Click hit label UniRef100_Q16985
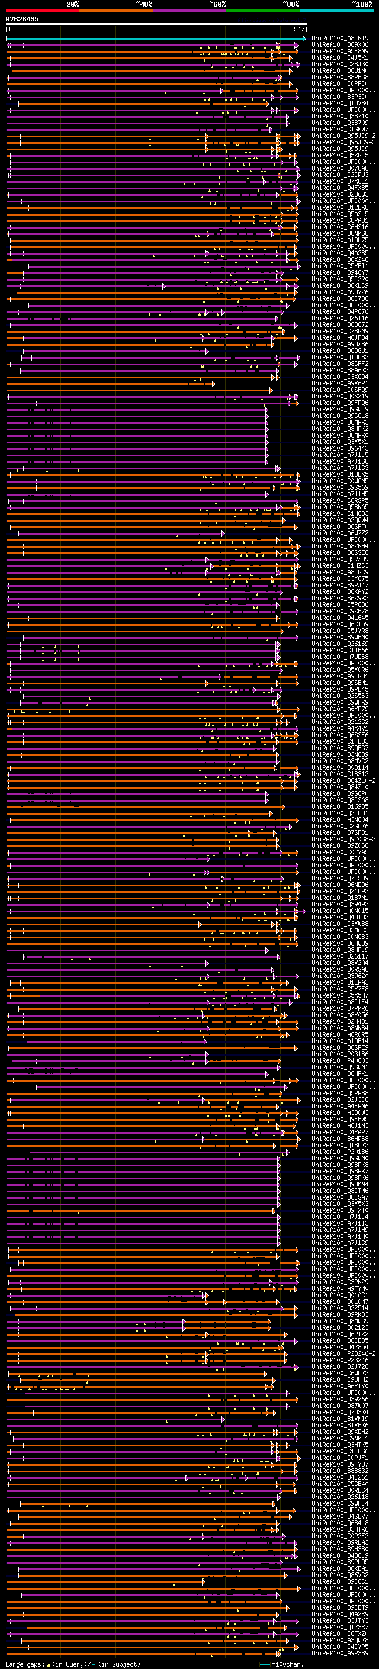This screenshot has width=379, height=1669. (x=340, y=806)
